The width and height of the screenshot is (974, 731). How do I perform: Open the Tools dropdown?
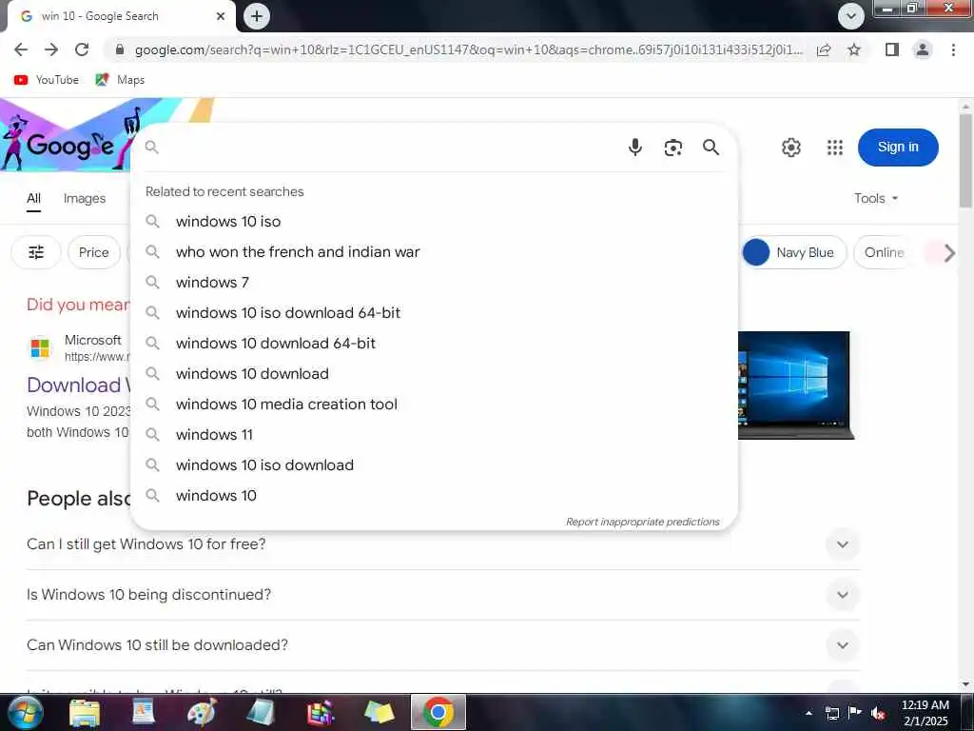(876, 198)
